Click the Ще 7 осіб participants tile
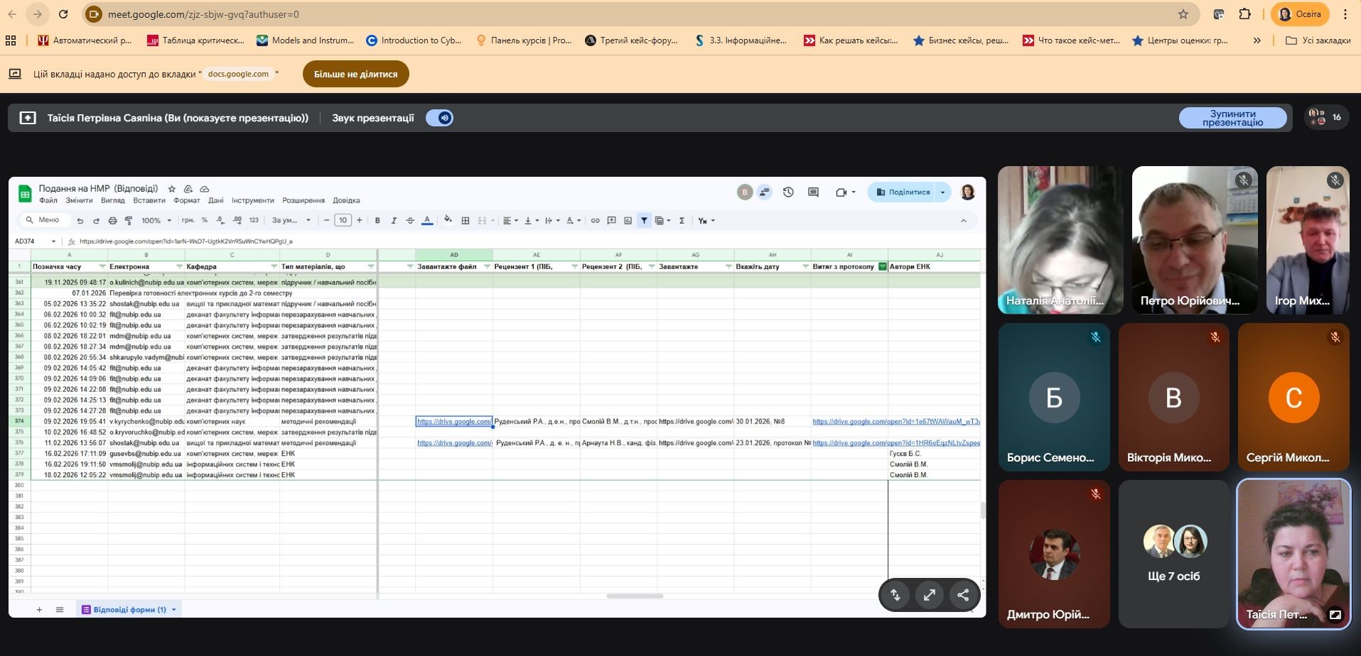Image resolution: width=1361 pixels, height=656 pixels. pos(1173,554)
